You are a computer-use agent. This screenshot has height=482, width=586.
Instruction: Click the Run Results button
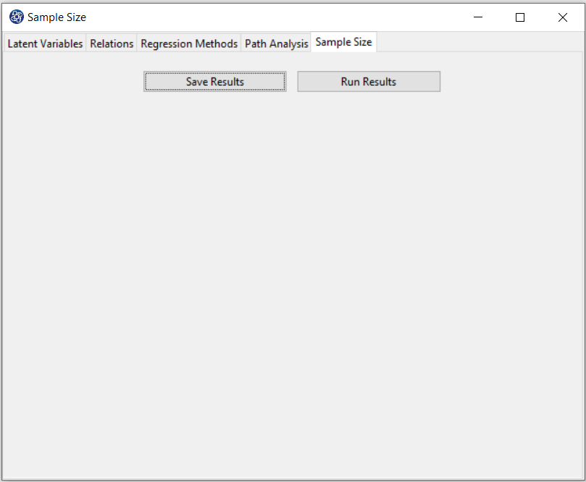[x=369, y=81]
